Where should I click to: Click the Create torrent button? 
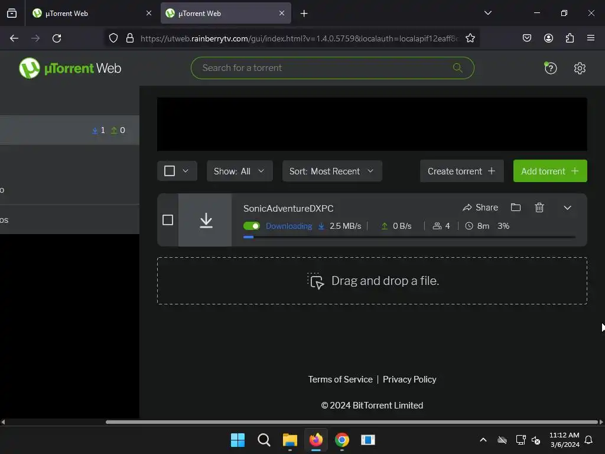pyautogui.click(x=462, y=171)
